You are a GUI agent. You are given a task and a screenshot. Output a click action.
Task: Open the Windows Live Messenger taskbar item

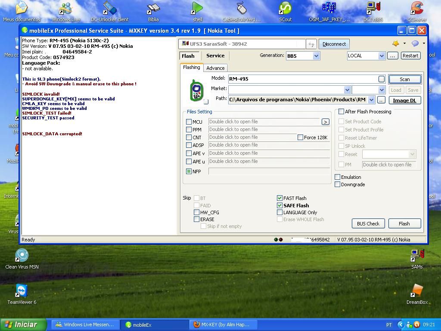tap(85, 325)
